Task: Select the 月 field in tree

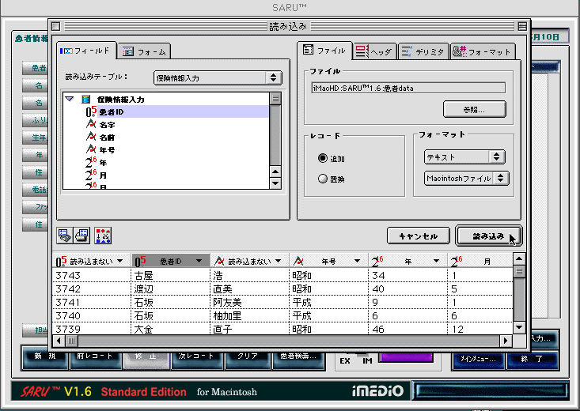Action: point(103,175)
